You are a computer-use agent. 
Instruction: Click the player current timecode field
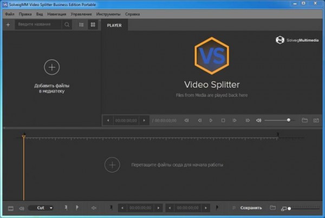pos(126,121)
